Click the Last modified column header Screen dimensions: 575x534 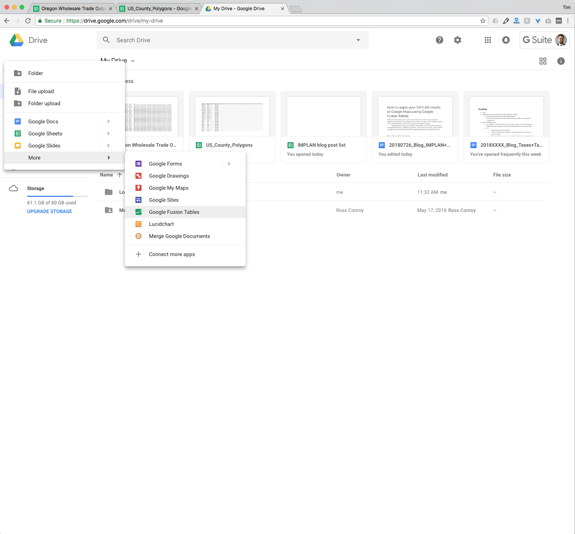(432, 175)
